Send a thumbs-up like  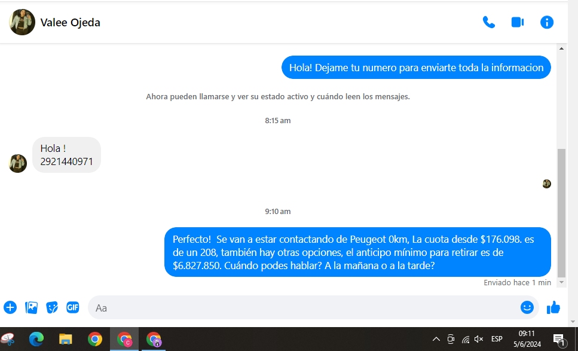[553, 307]
